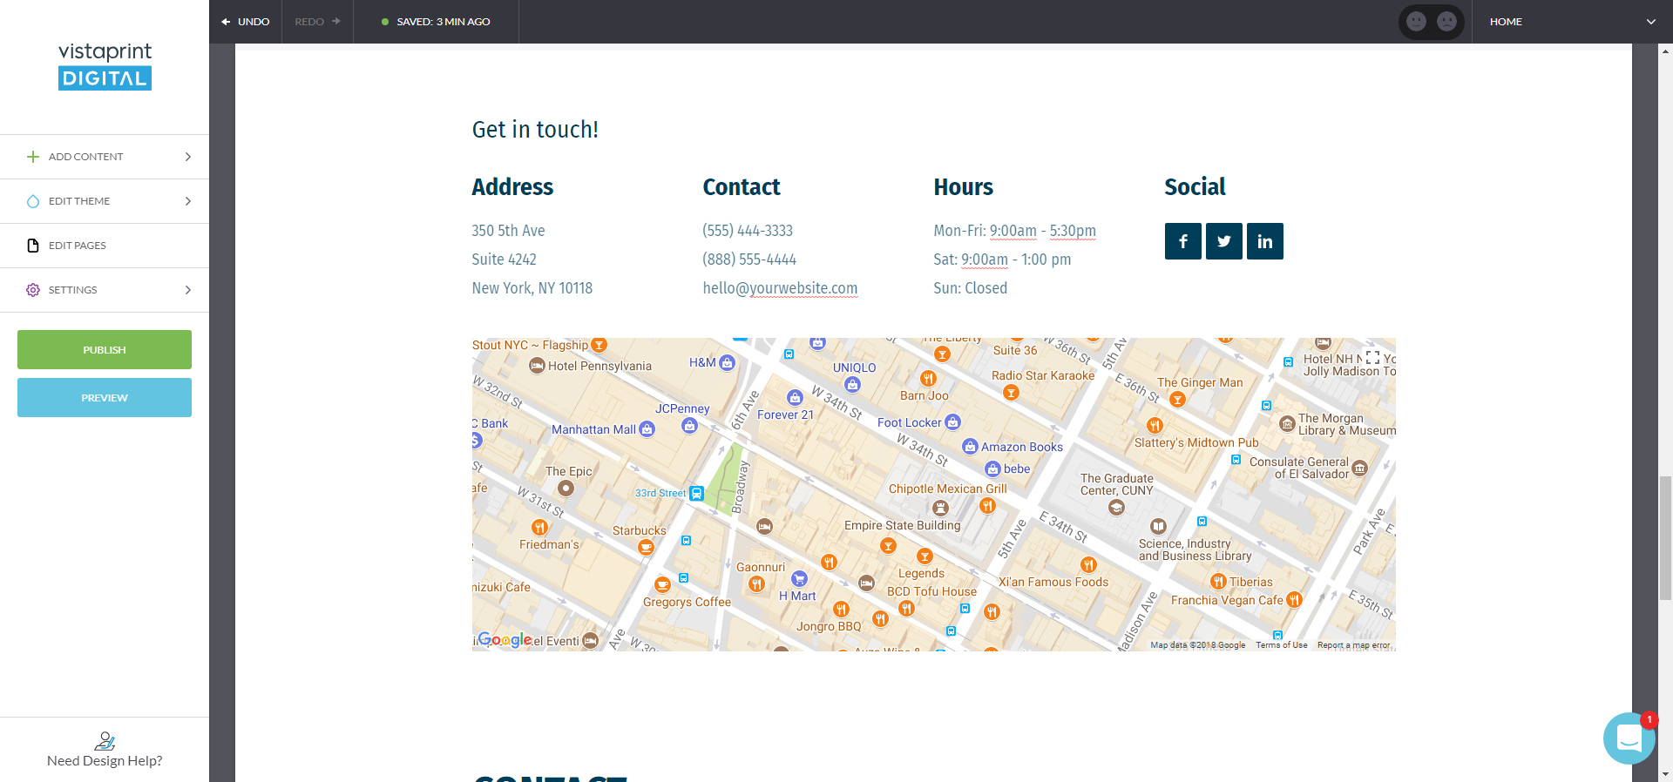The height and width of the screenshot is (782, 1673).
Task: Expand the Edit Theme chevron
Action: pos(188,201)
